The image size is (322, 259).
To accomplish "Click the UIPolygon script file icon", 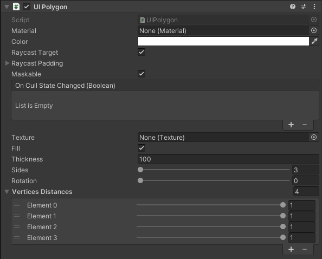I will tap(143, 20).
